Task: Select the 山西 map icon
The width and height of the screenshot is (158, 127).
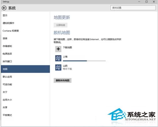Action: [58, 67]
